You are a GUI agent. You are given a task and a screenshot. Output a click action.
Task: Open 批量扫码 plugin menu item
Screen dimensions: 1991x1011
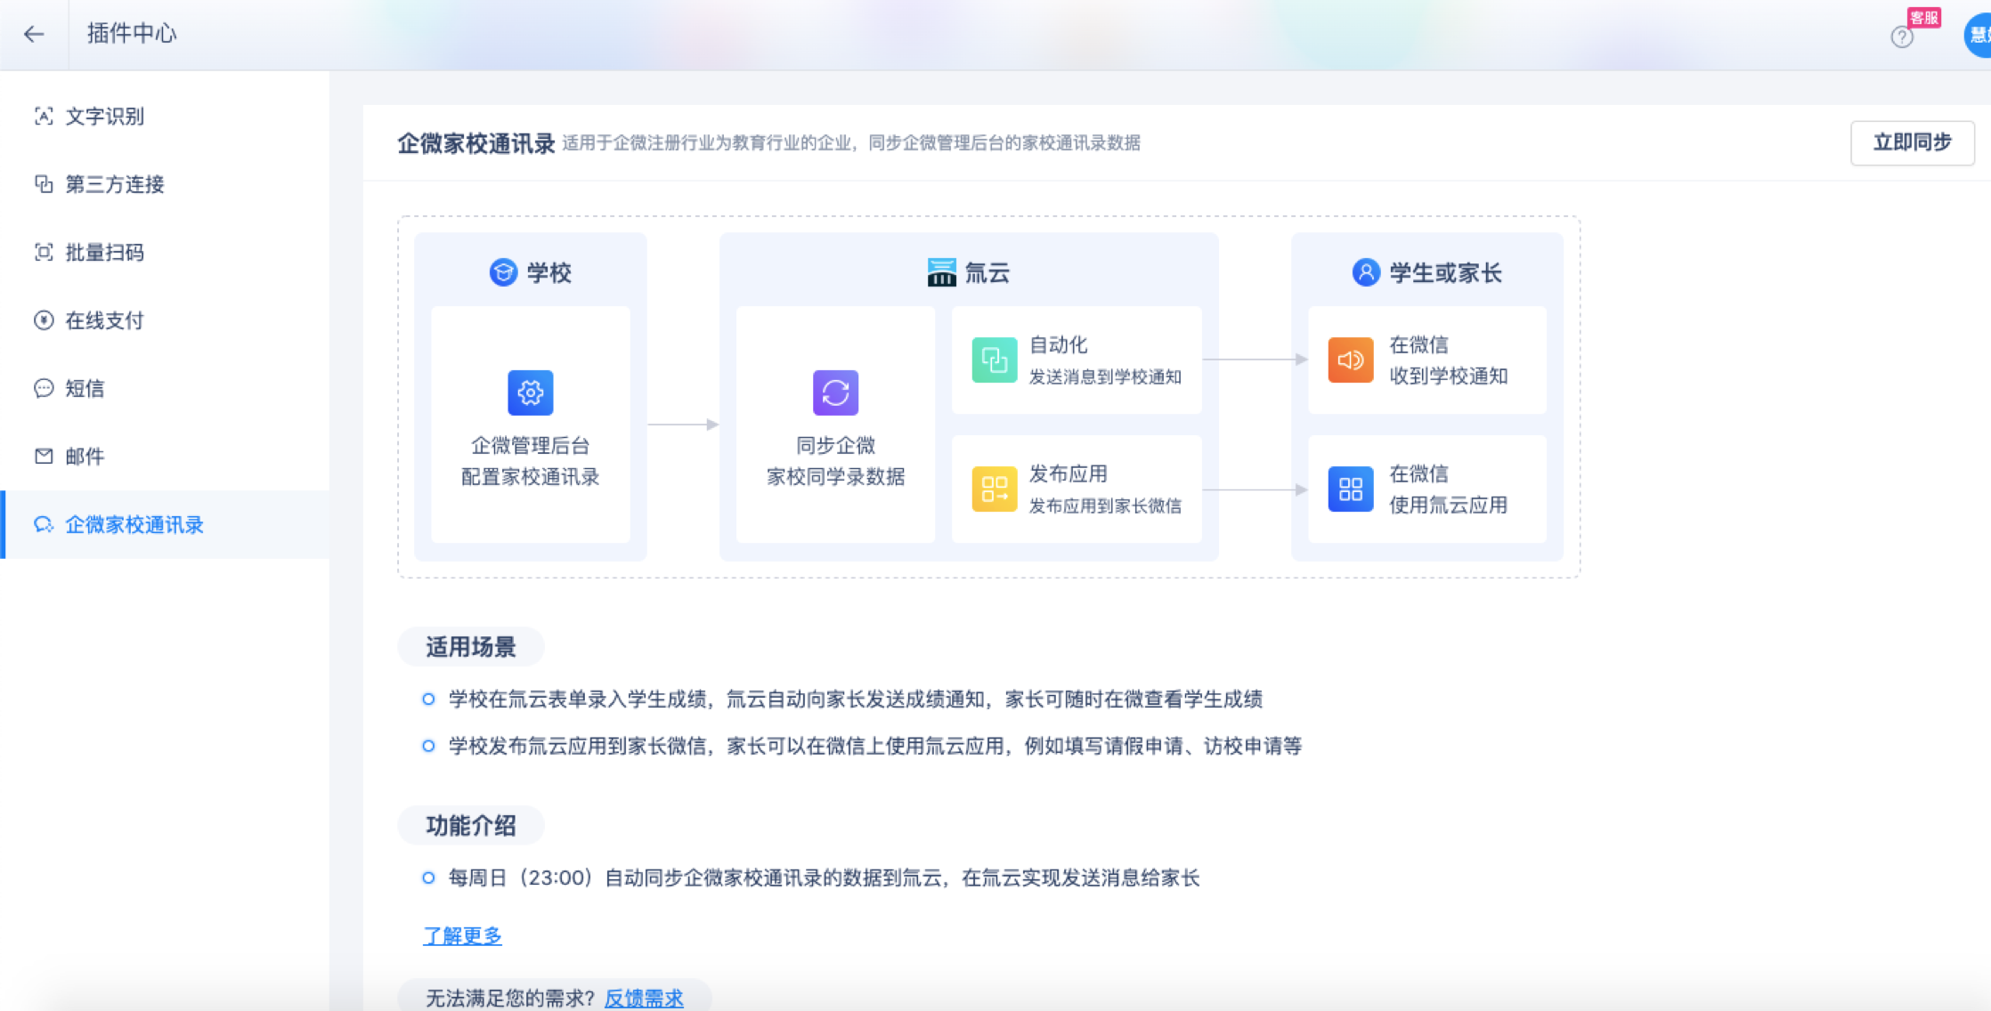pos(165,252)
